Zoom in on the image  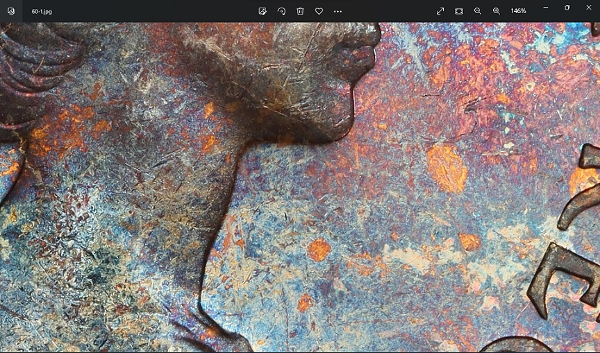(497, 11)
